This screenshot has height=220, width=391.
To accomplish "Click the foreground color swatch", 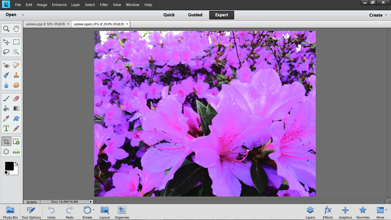I will (9, 166).
